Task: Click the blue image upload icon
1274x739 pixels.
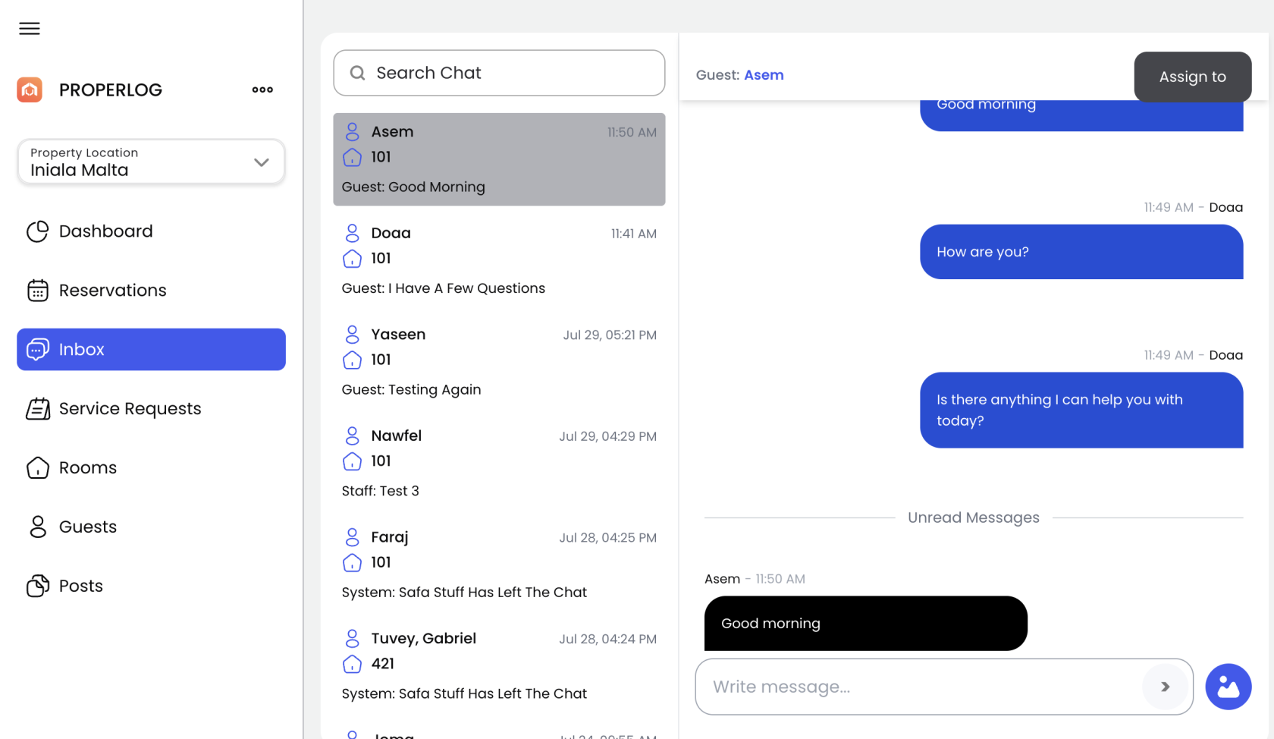Action: [1228, 687]
